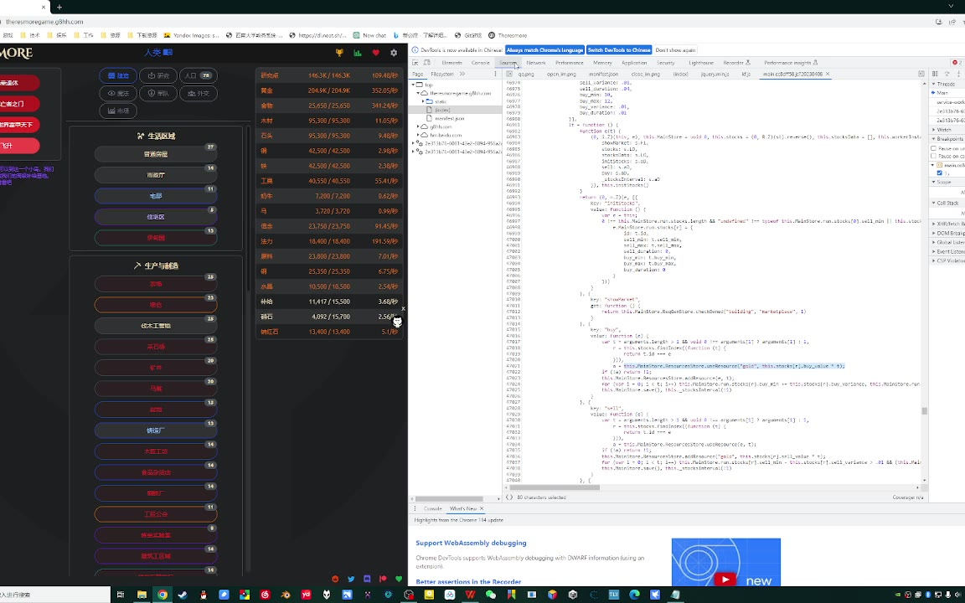Click the pause script execution debugger icon

coord(935,74)
